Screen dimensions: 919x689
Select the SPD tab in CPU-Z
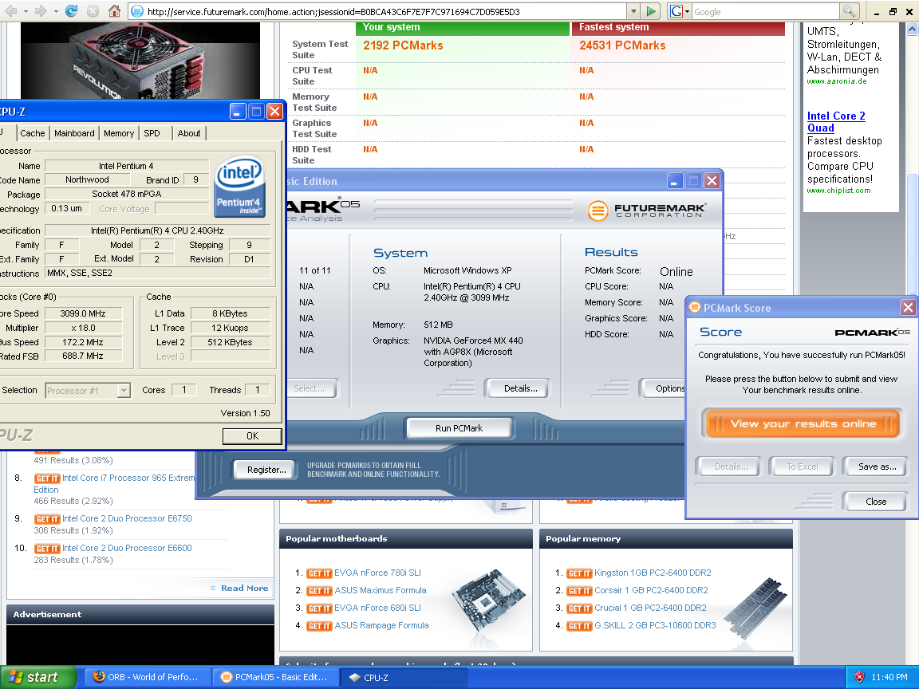click(x=152, y=133)
